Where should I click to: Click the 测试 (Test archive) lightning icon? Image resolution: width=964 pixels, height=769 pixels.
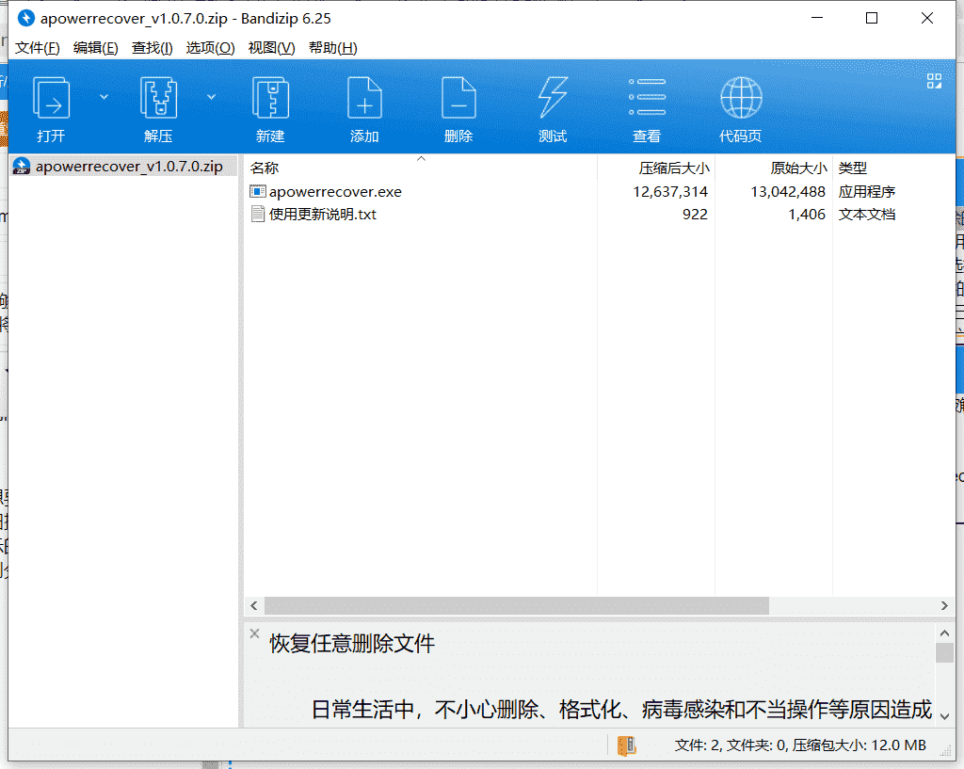553,97
